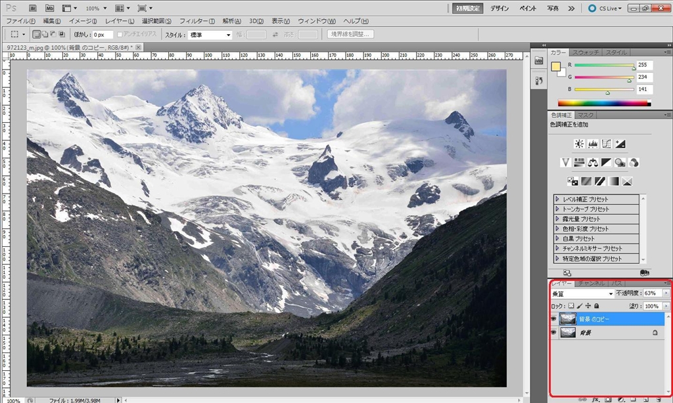Expand 白黒 プリセット list
673x403 pixels.
(x=557, y=238)
